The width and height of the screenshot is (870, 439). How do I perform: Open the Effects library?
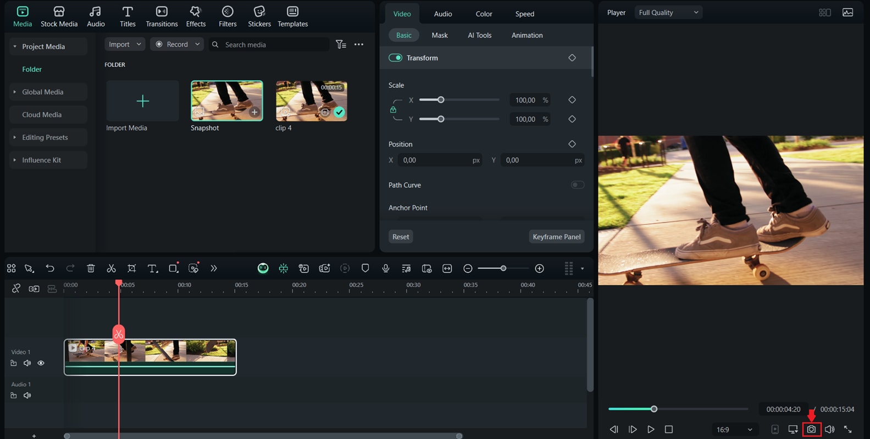196,16
